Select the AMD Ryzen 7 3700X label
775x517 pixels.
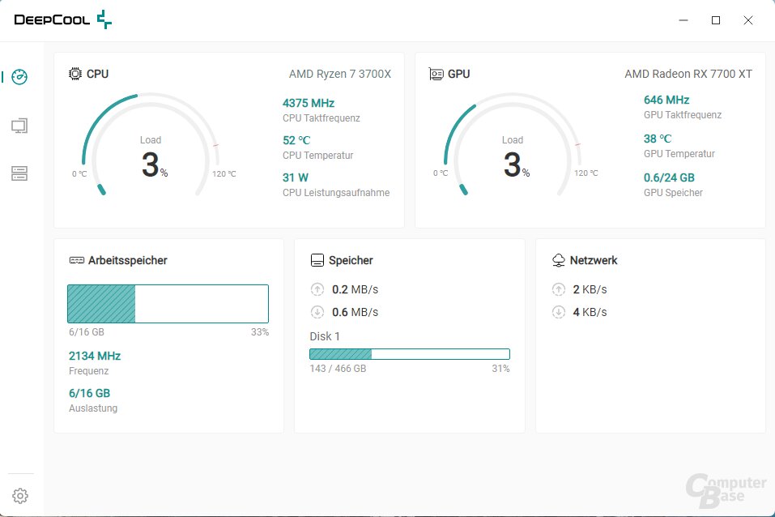pos(339,74)
